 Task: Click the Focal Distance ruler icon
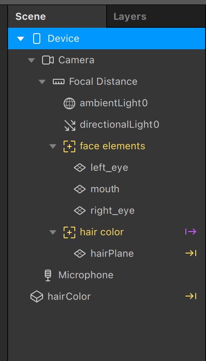coord(59,82)
